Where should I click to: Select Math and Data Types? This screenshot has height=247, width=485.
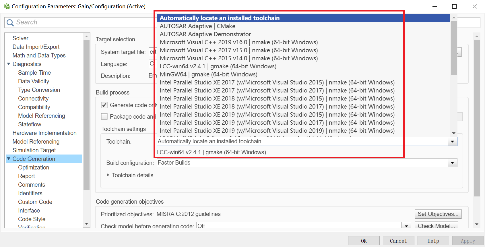point(39,55)
